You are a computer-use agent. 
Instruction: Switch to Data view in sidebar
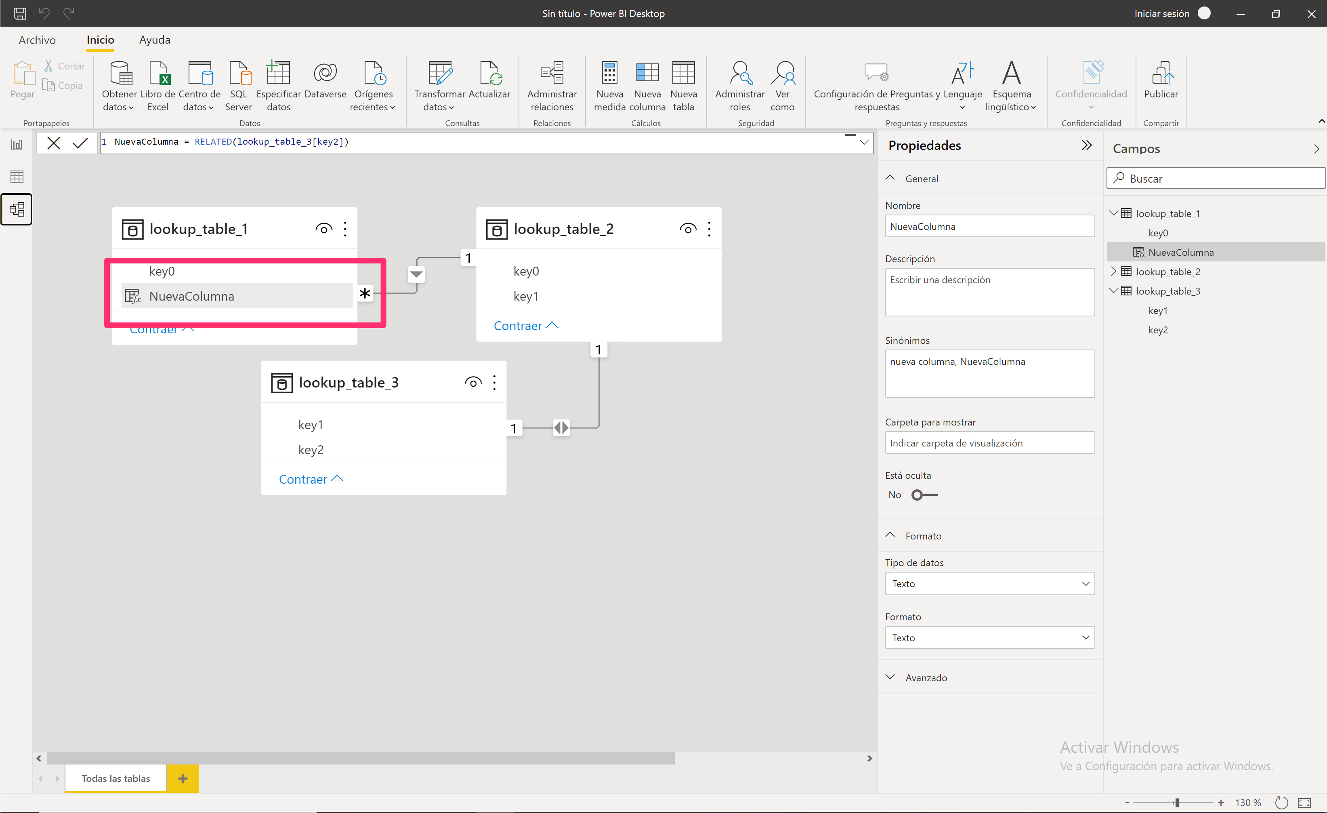tap(17, 177)
